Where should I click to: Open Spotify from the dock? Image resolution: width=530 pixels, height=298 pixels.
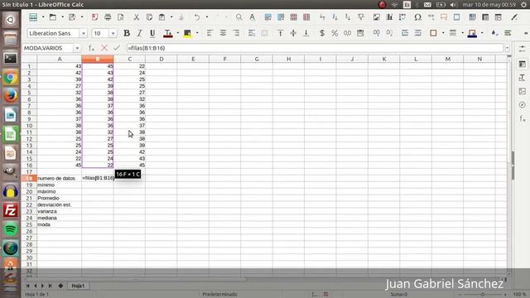(x=11, y=229)
